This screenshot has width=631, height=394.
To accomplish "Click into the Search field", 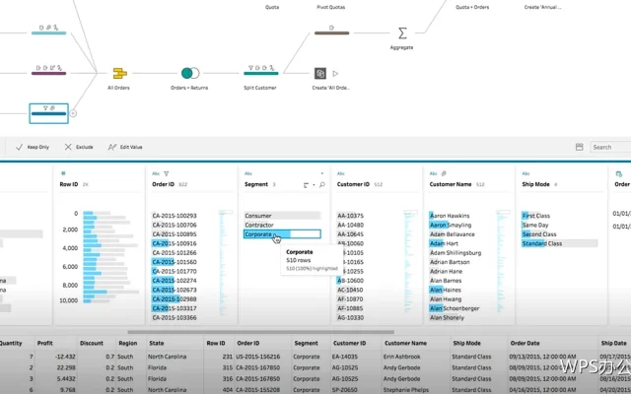I will pyautogui.click(x=610, y=147).
